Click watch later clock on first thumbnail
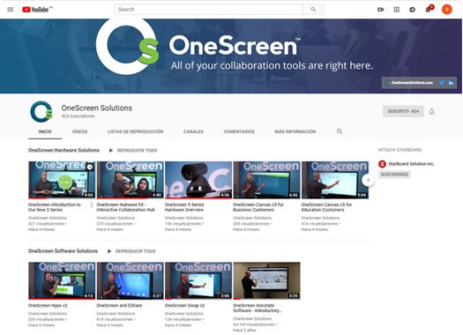The image size is (463, 335). (x=90, y=167)
